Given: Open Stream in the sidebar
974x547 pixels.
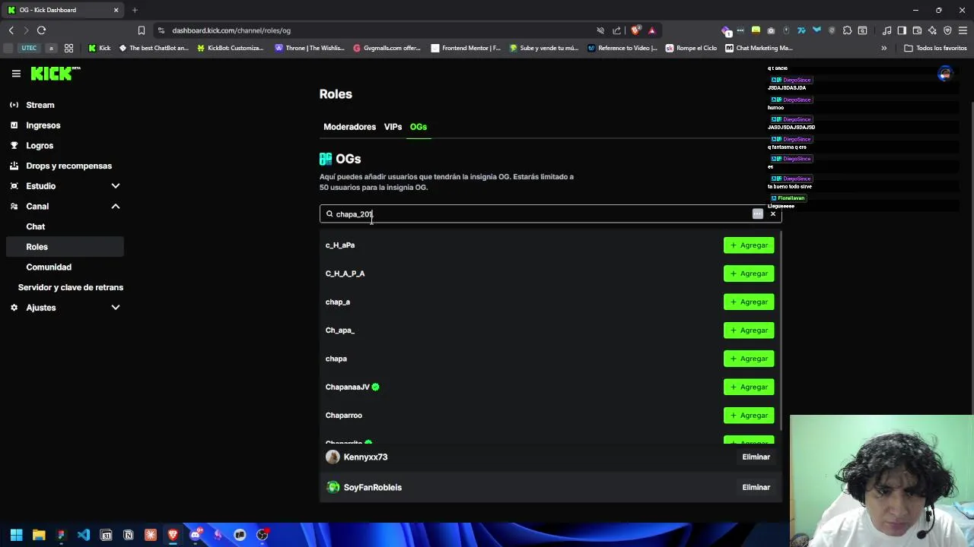Looking at the screenshot, I should pyautogui.click(x=40, y=105).
